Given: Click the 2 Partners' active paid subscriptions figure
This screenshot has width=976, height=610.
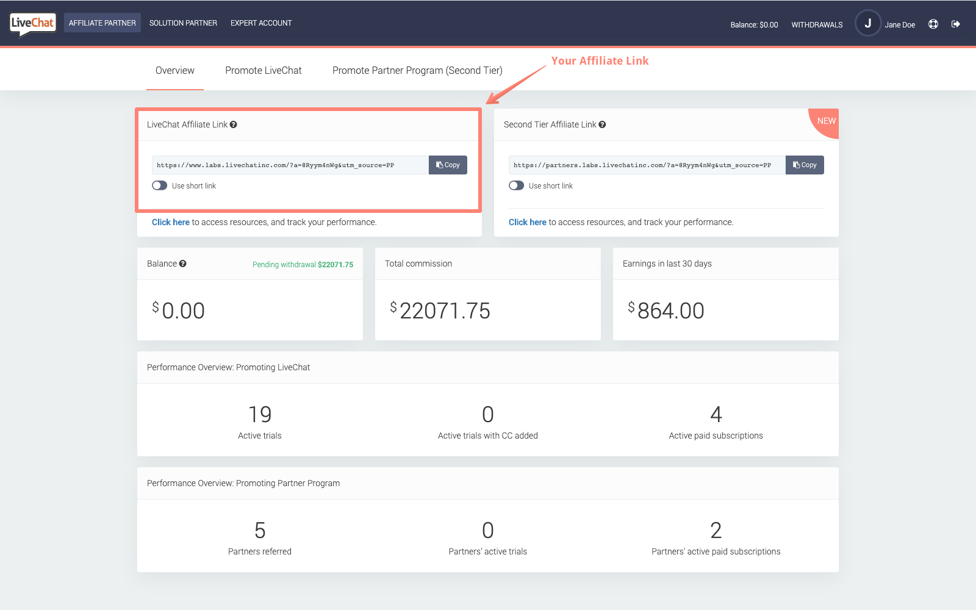Looking at the screenshot, I should pos(716,531).
